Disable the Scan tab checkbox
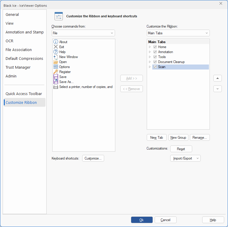The image size is (228, 227). click(x=155, y=67)
